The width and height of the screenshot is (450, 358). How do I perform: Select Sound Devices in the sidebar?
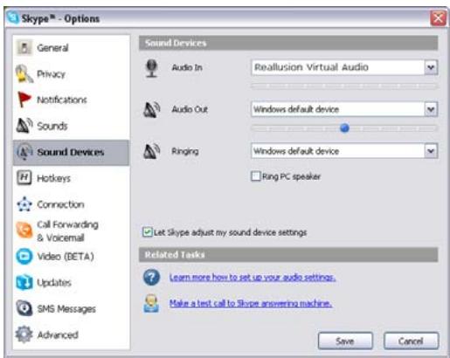[x=71, y=152]
